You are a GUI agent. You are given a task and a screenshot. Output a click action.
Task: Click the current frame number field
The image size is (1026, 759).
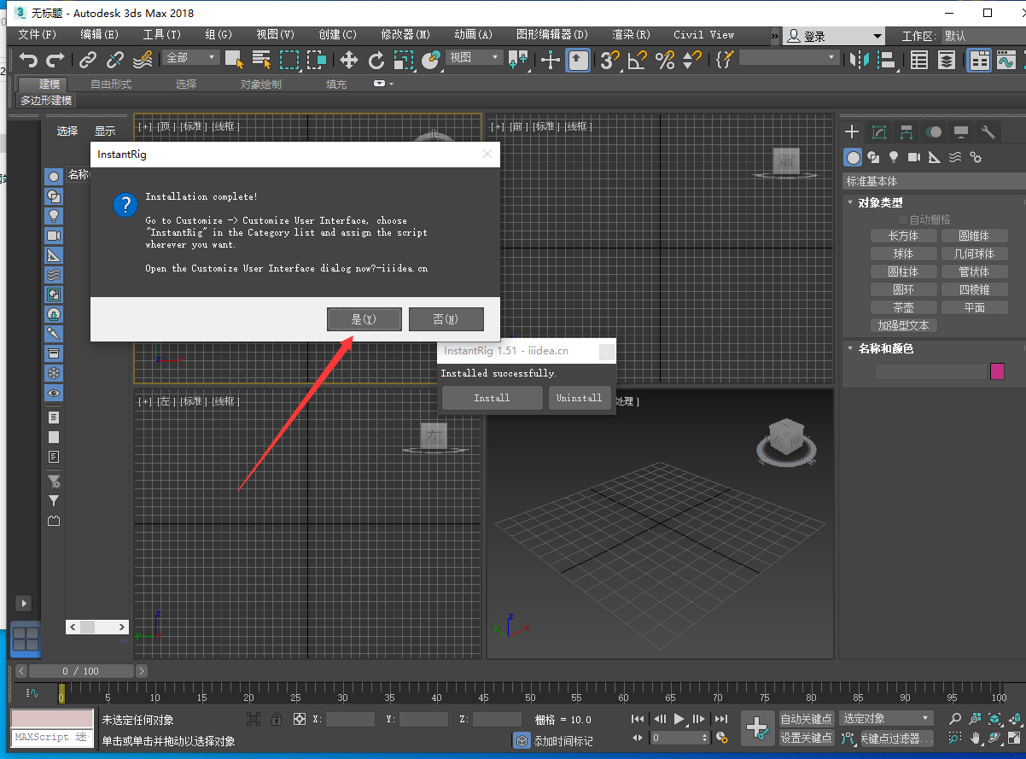click(679, 738)
